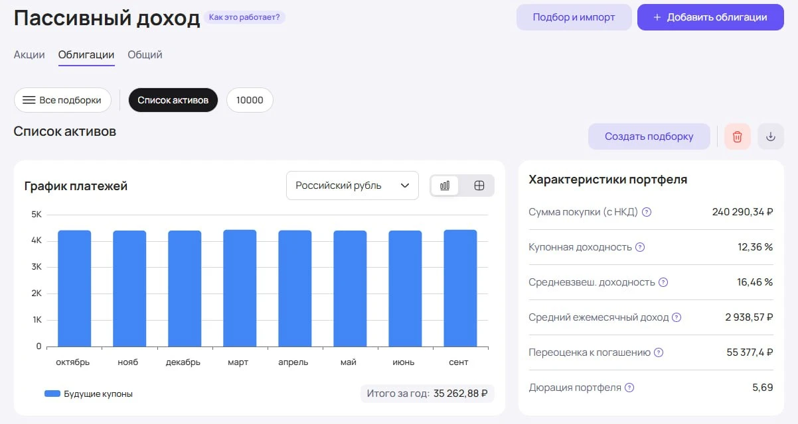Open help for Средний ежемесячный доход
The image size is (798, 424).
(x=677, y=317)
